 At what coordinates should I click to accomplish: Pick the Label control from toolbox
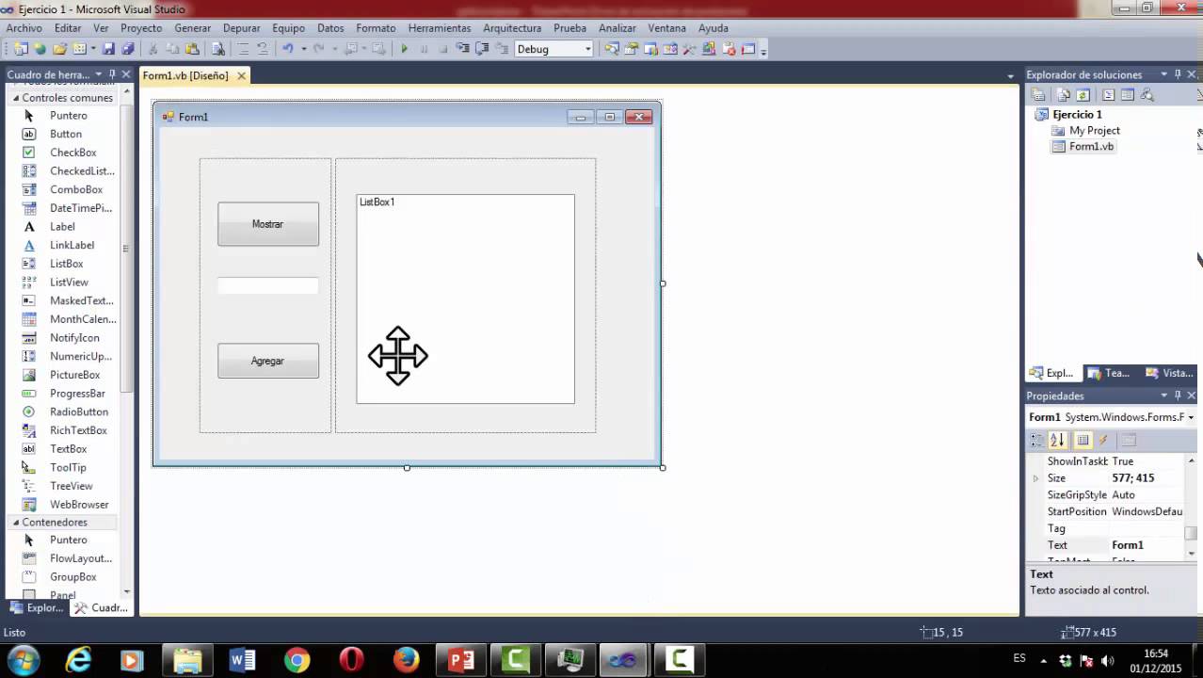pyautogui.click(x=62, y=227)
